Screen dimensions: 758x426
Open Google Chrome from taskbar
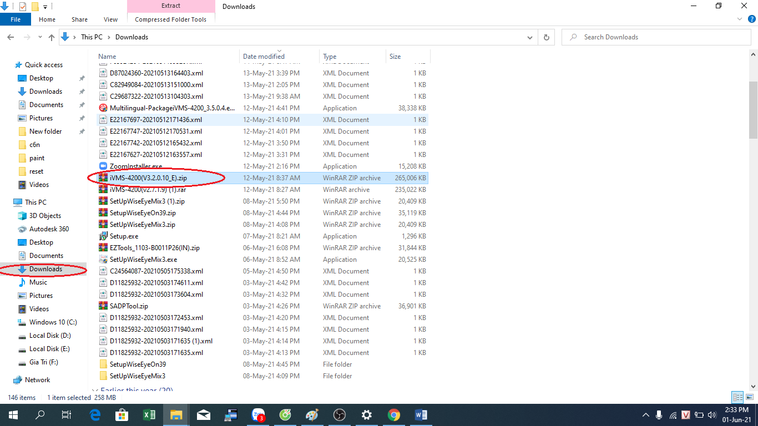click(393, 415)
